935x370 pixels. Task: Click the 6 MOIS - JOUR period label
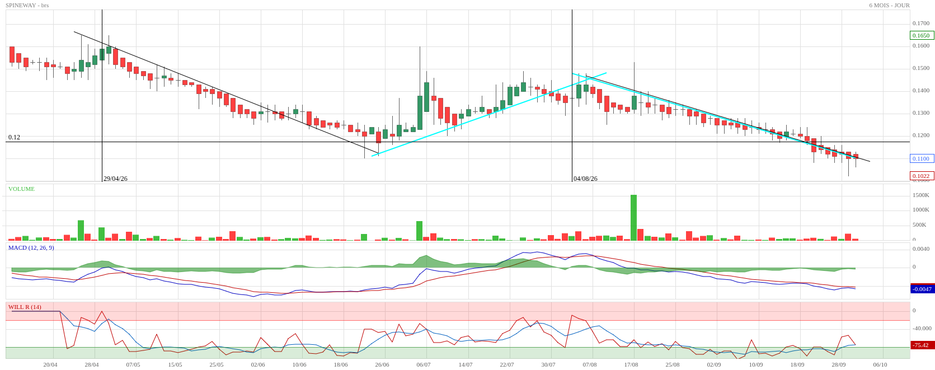pos(889,5)
